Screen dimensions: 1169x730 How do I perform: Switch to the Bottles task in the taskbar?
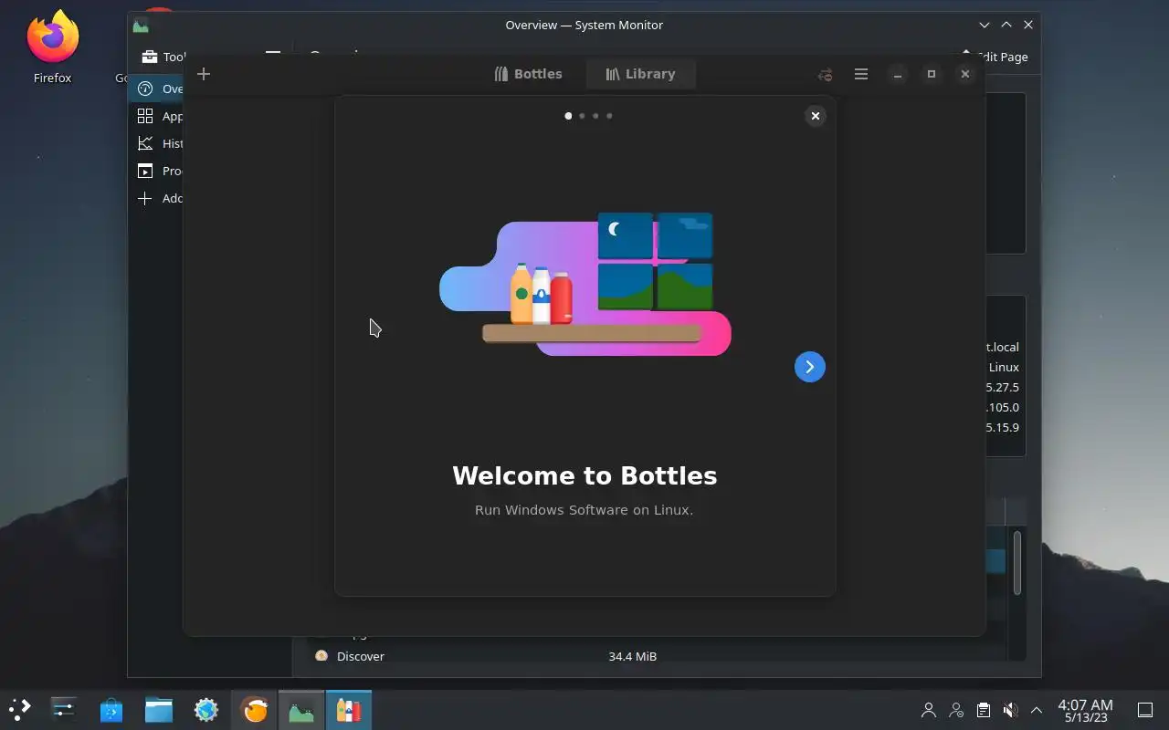(x=349, y=709)
